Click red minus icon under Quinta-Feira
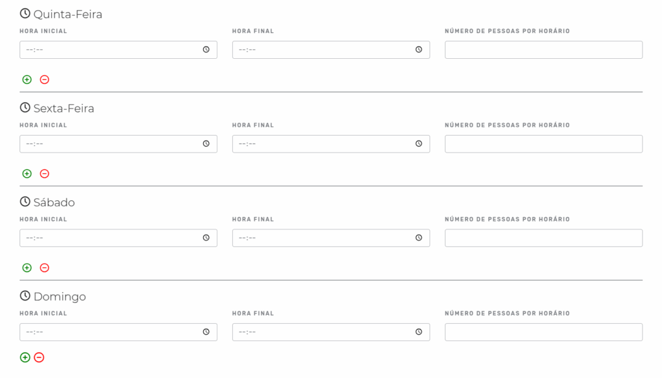This screenshot has width=662, height=378. tap(45, 79)
